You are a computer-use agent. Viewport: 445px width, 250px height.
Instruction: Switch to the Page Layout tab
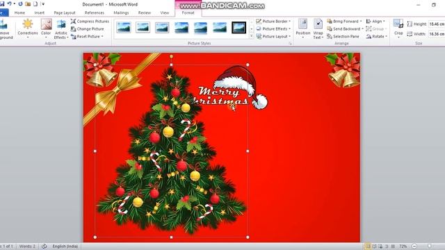click(65, 12)
